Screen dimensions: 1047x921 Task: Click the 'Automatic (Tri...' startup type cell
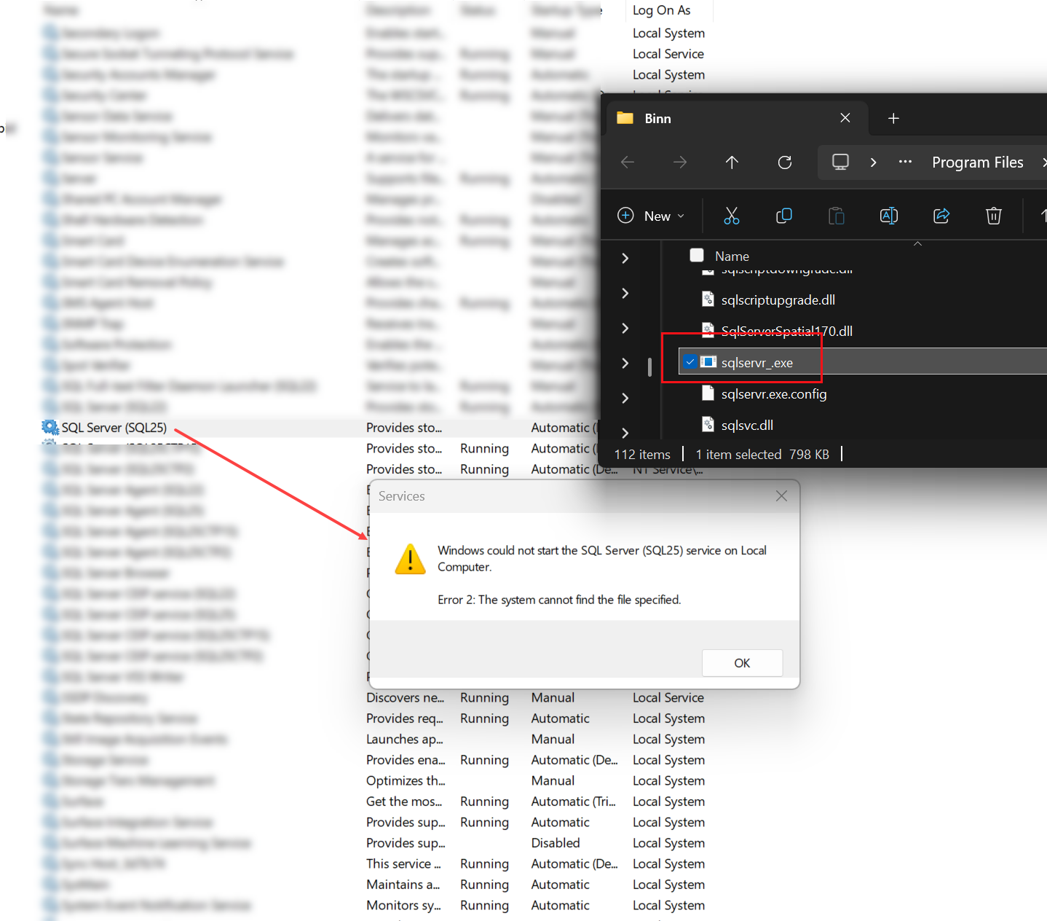574,802
